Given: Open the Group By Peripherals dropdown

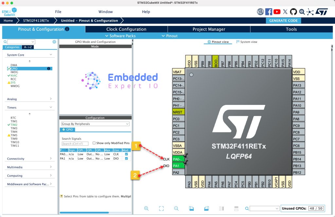Looking at the screenshot, I should click(95, 124).
